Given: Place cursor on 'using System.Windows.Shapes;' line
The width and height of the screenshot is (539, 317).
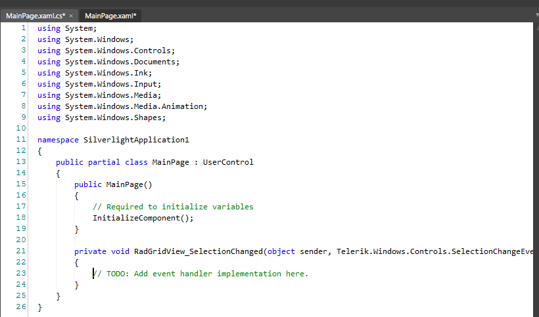Looking at the screenshot, I should coord(101,117).
